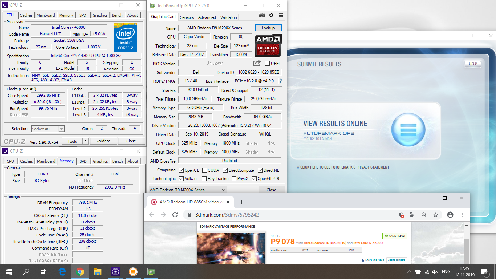Open the Sensors tab in GPU-Z

pos(187,17)
